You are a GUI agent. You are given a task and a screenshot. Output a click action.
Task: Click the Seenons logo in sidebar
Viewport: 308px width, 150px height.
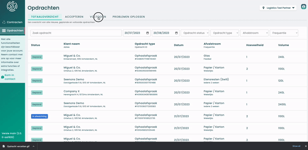click(x=12, y=6)
